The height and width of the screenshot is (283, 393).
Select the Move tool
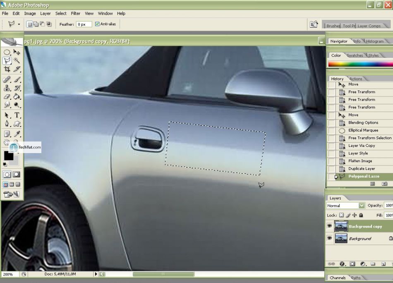(17, 52)
